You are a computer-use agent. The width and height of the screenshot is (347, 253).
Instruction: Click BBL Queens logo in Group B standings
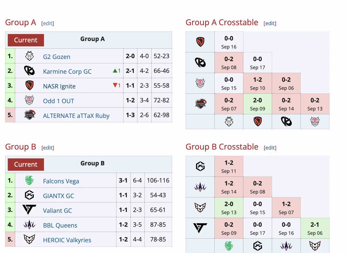(x=29, y=225)
